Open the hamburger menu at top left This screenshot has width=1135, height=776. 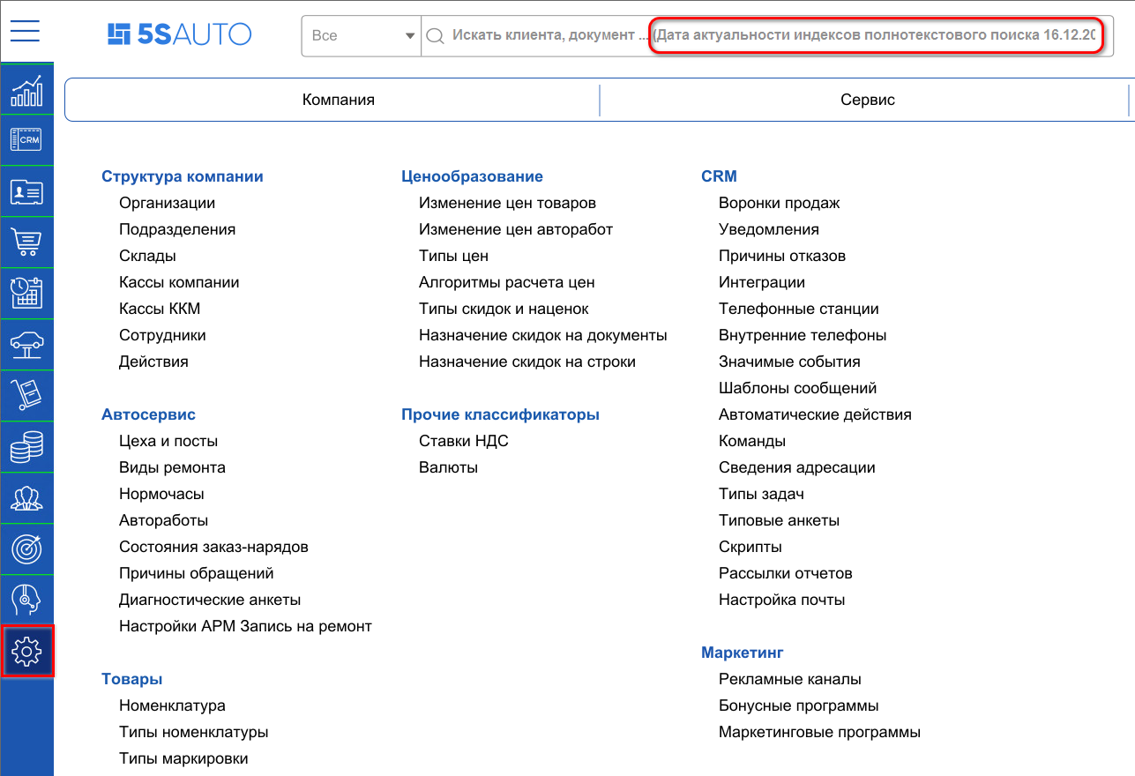pos(25,31)
